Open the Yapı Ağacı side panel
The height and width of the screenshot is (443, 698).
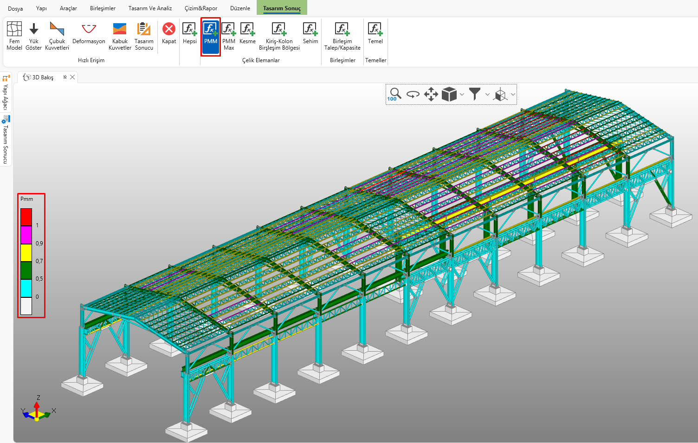pyautogui.click(x=6, y=93)
